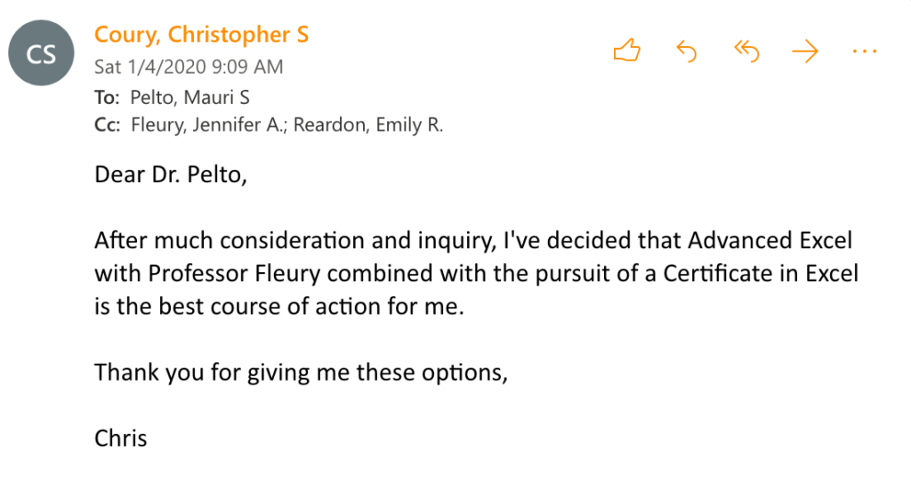
Task: Click the CS sender avatar circle
Action: pyautogui.click(x=42, y=53)
